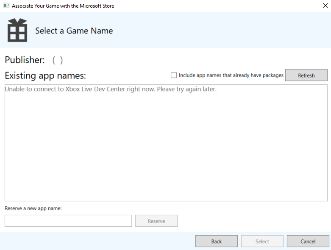Click the window title bar app icon

point(6,6)
